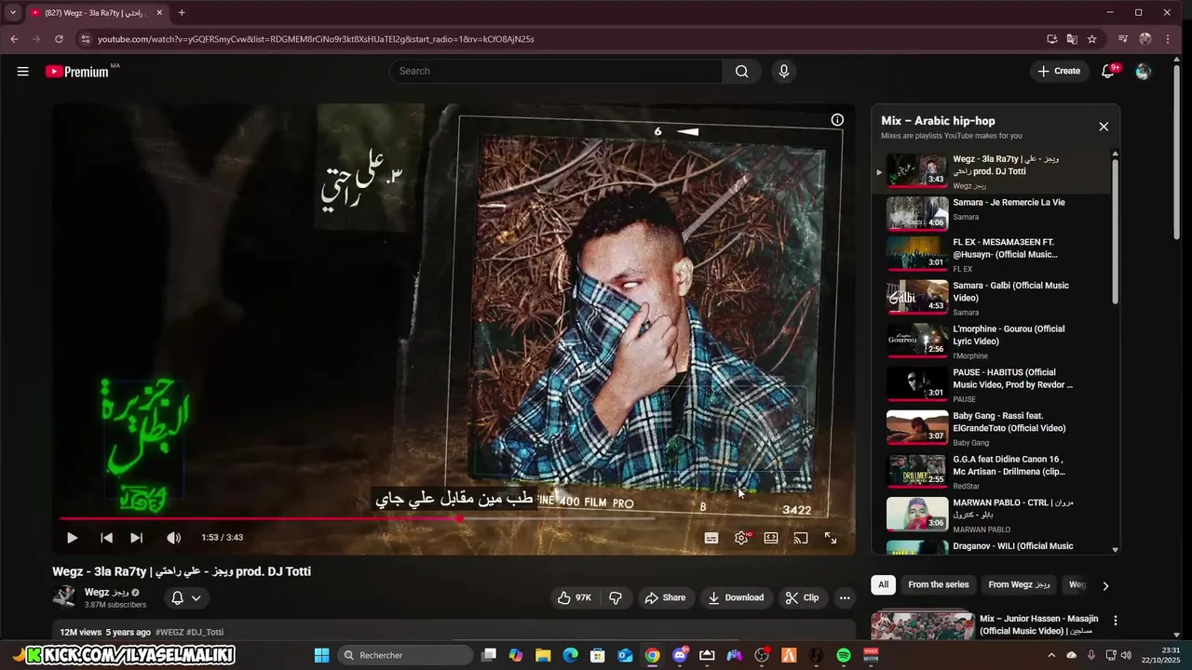The image size is (1192, 670).
Task: Mute the video with speaker icon
Action: pos(173,538)
